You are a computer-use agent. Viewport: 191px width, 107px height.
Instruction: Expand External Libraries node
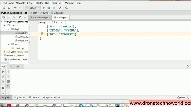point(1,56)
